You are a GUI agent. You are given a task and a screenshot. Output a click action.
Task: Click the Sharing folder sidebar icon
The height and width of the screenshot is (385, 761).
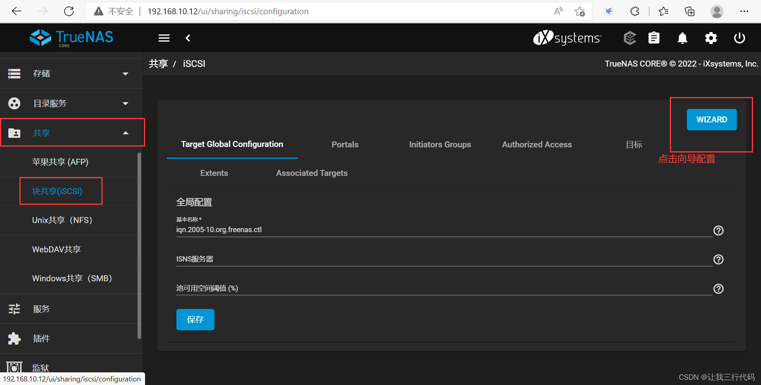pyautogui.click(x=14, y=133)
